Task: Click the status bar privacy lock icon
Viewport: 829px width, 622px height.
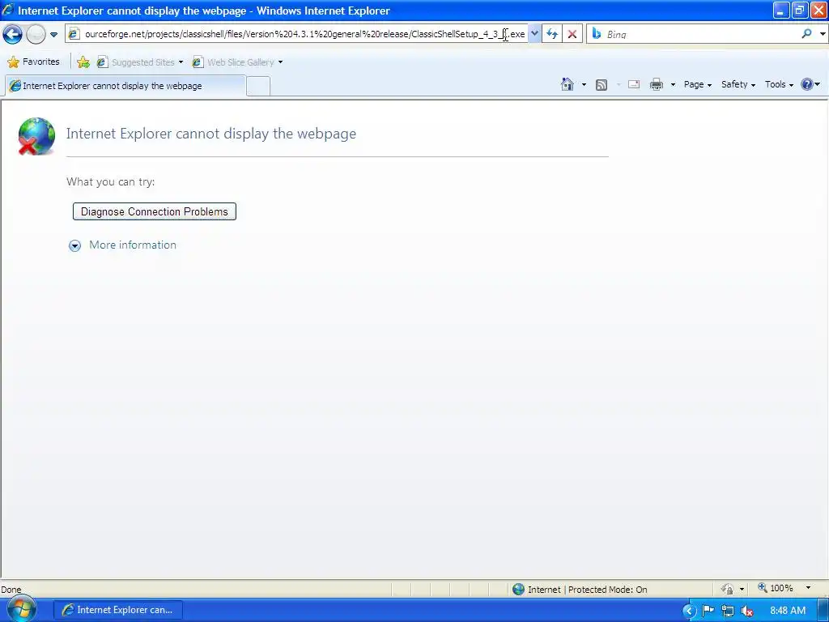Action: pyautogui.click(x=728, y=590)
